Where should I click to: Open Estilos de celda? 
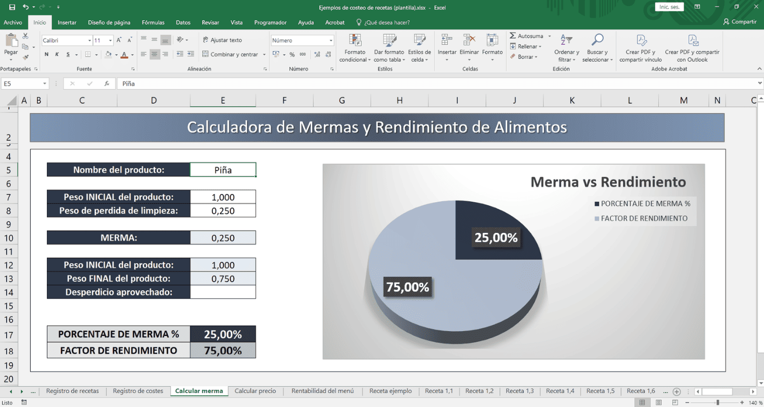click(420, 48)
